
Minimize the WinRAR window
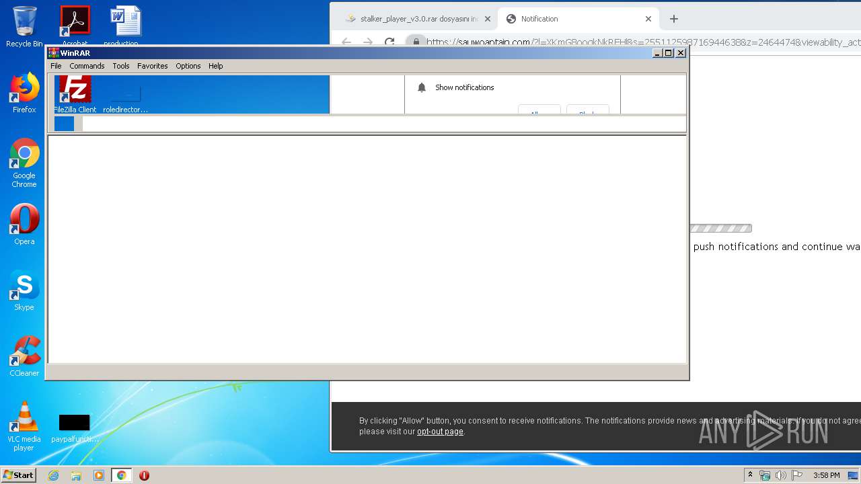657,53
